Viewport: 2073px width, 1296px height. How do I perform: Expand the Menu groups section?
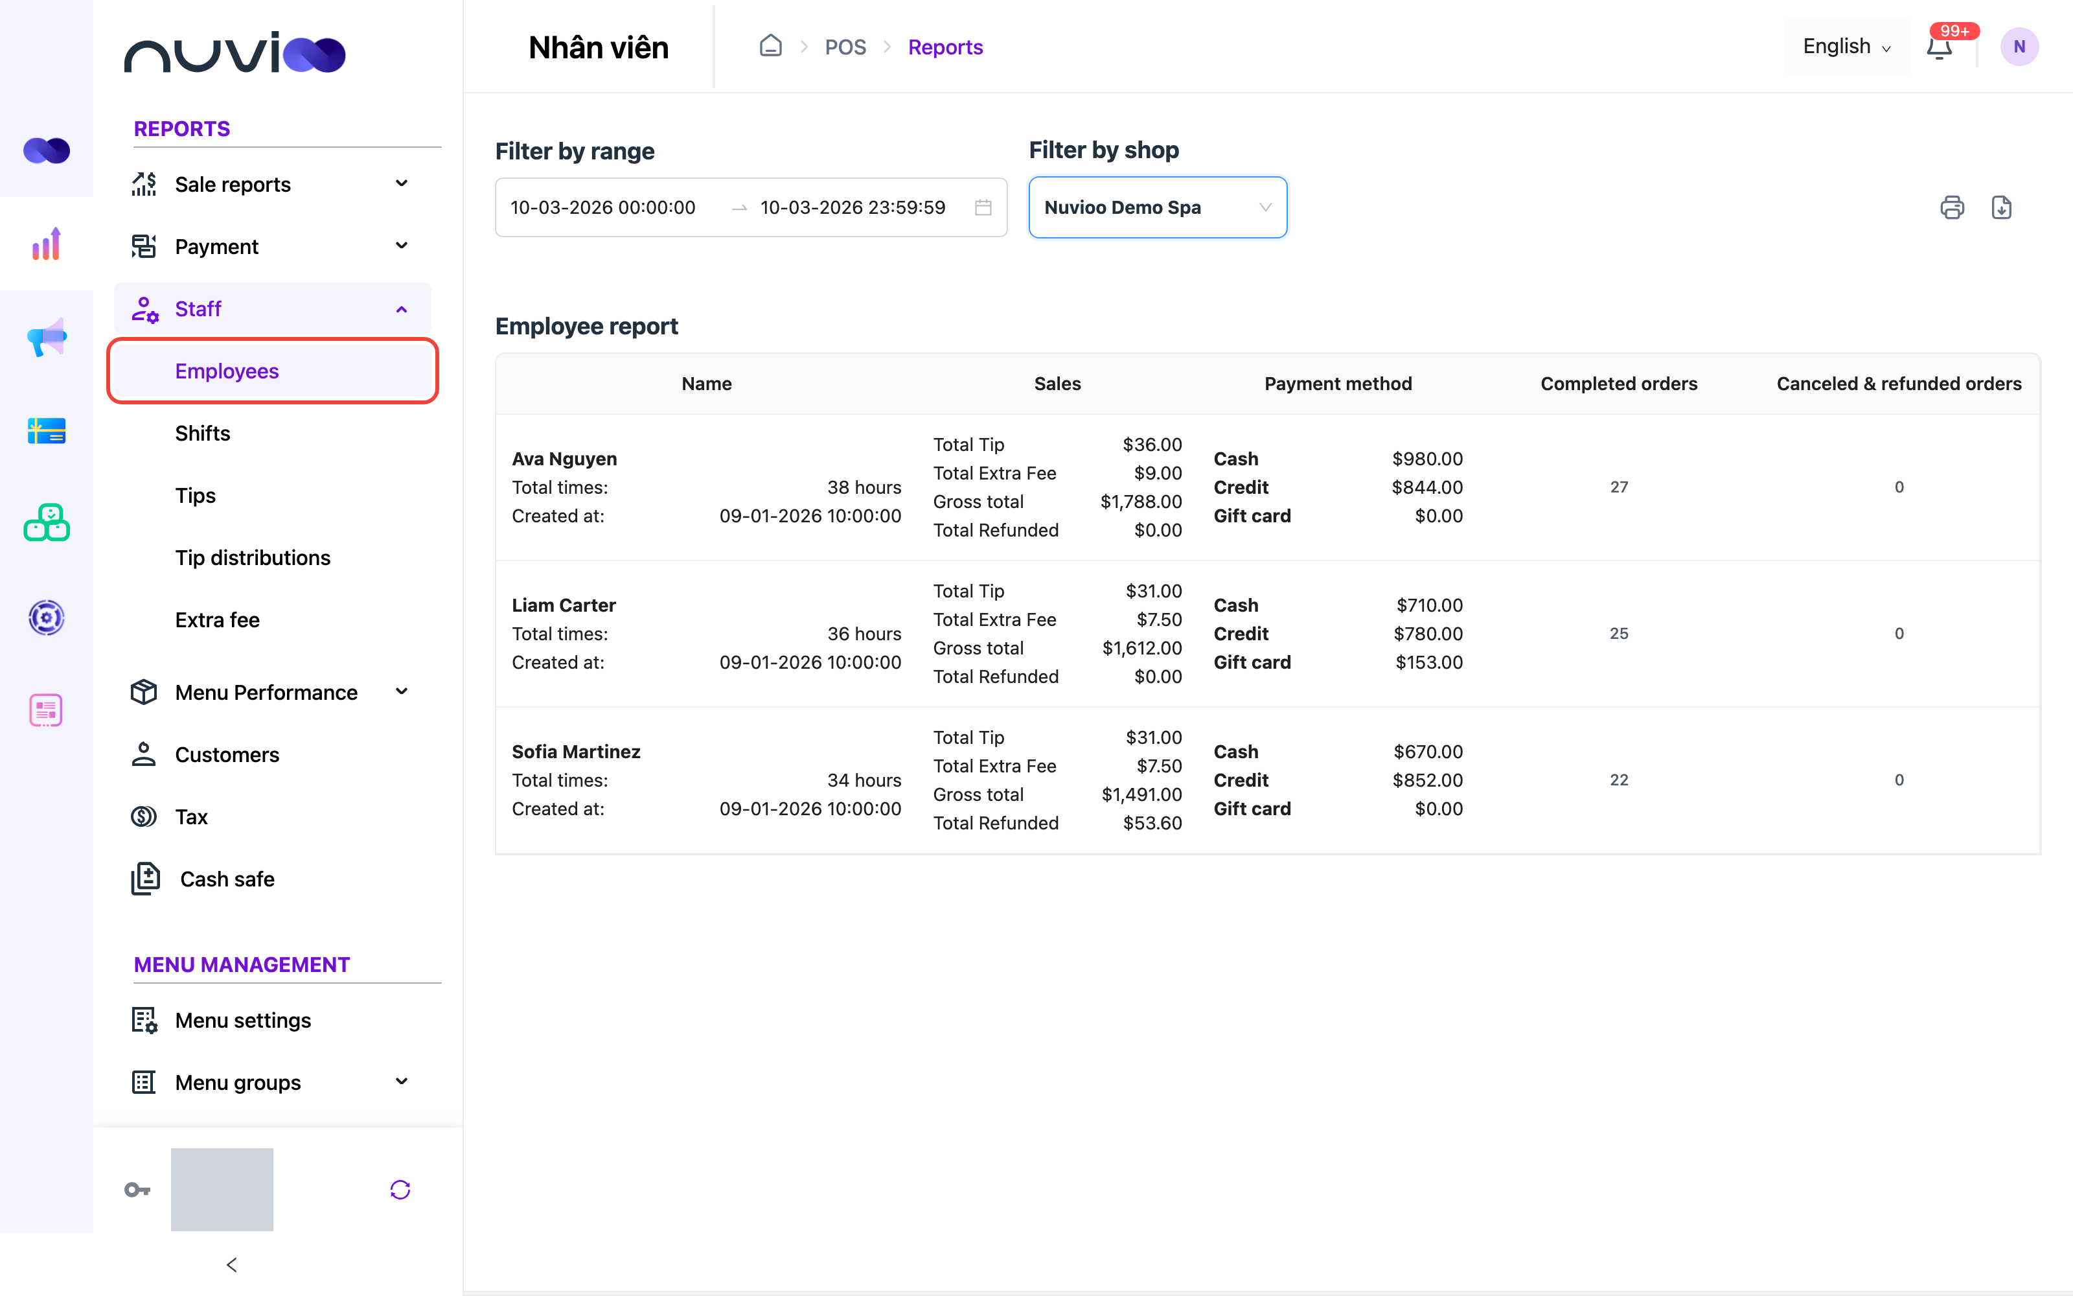click(272, 1083)
